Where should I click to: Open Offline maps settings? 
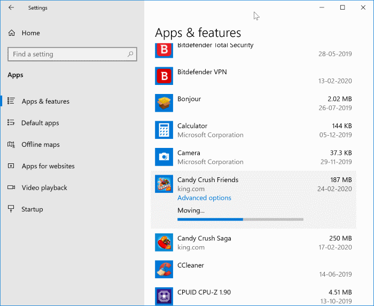[x=72, y=144]
